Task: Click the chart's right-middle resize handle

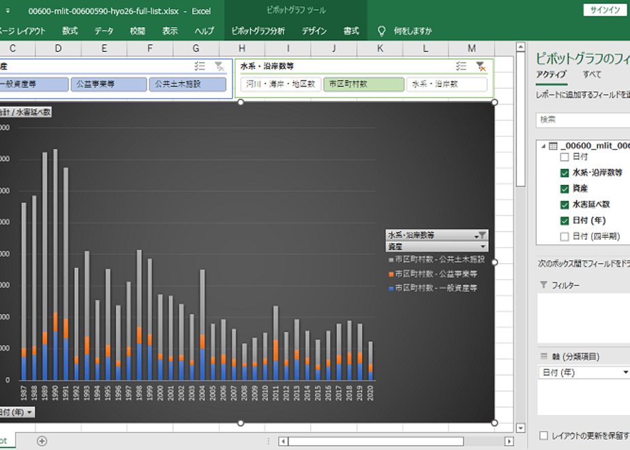Action: point(494,262)
